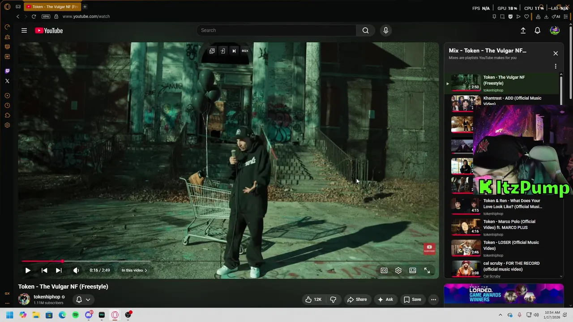The height and width of the screenshot is (322, 573).
Task: Toggle the VPN badge in the address bar
Action: point(46,17)
